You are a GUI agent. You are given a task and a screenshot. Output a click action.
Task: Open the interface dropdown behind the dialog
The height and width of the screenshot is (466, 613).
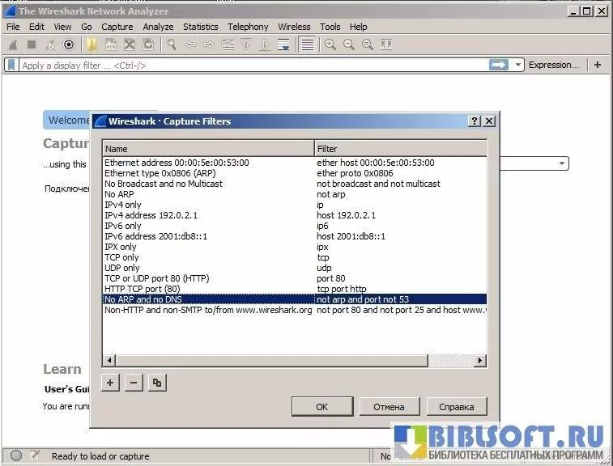[x=562, y=163]
